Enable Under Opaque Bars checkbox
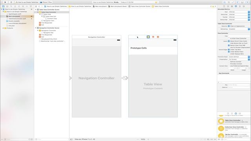 pyautogui.click(x=229, y=54)
